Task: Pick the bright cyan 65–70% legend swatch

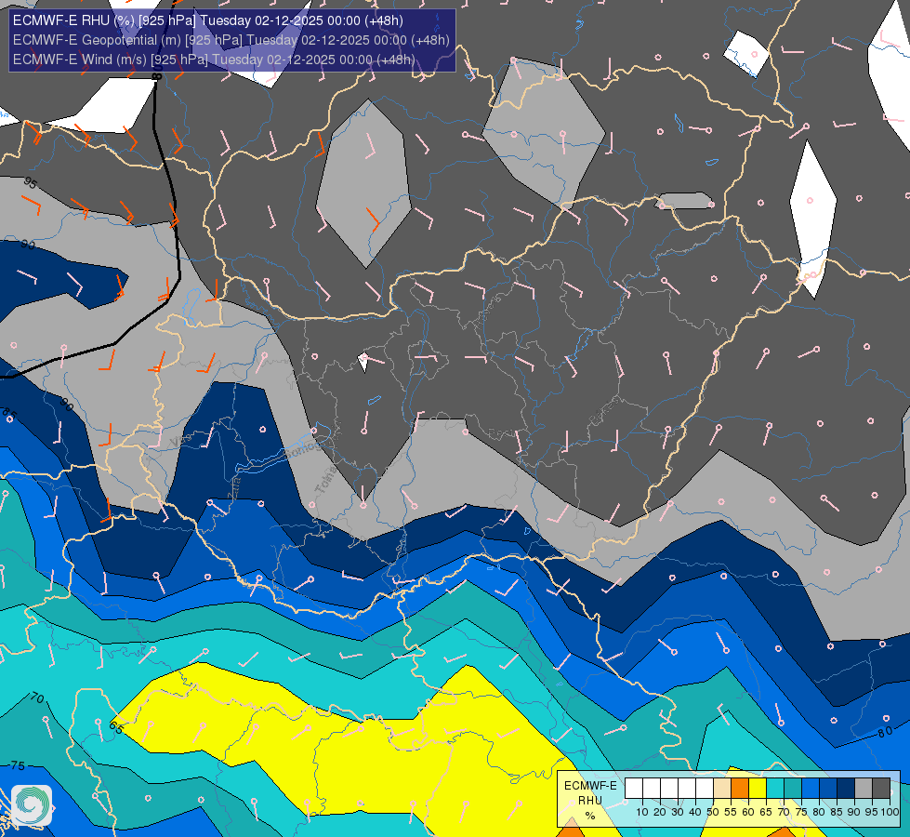Action: (x=775, y=788)
